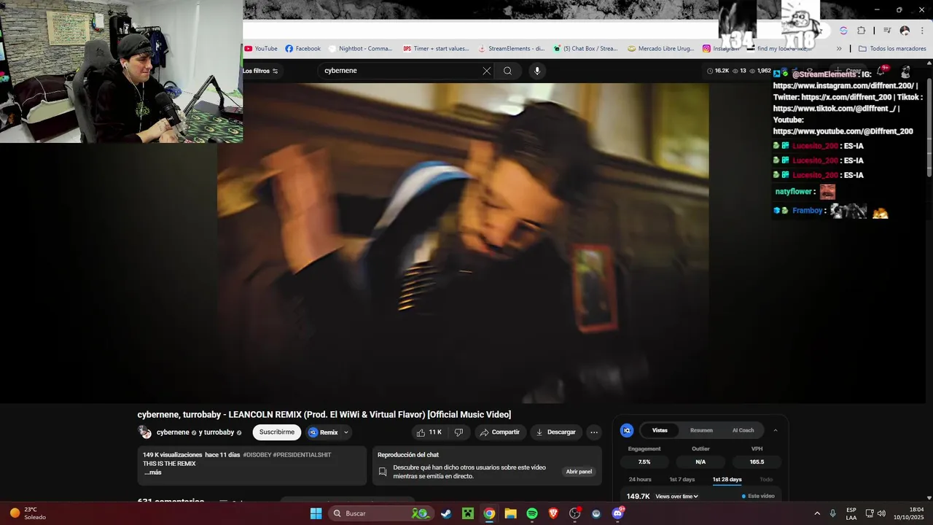
Task: Open YouTube notifications bell
Action: (x=881, y=71)
